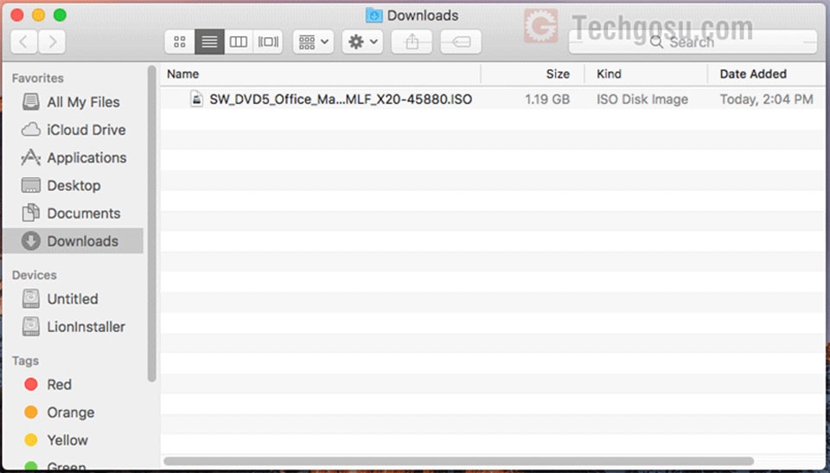Select the Red tag

coord(48,385)
